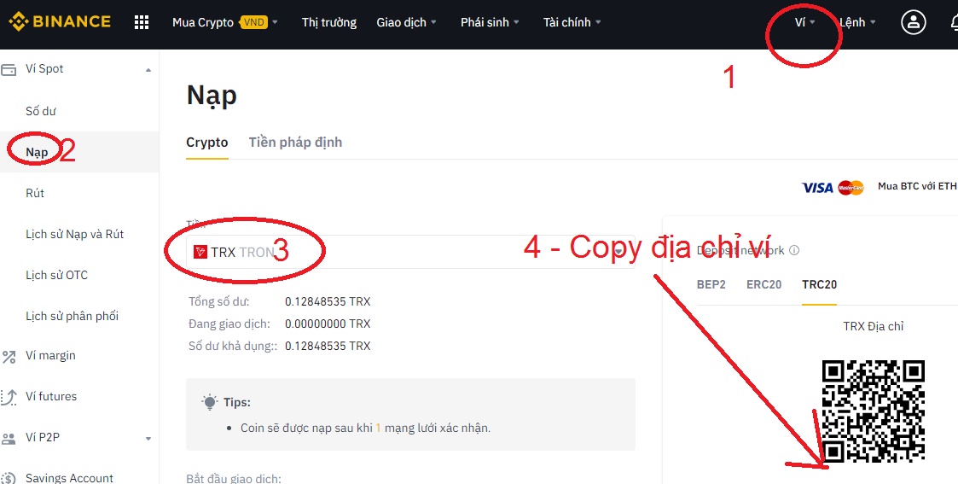958x484 pixels.
Task: Open Lịch sử OTC in sidebar
Action: coord(57,275)
